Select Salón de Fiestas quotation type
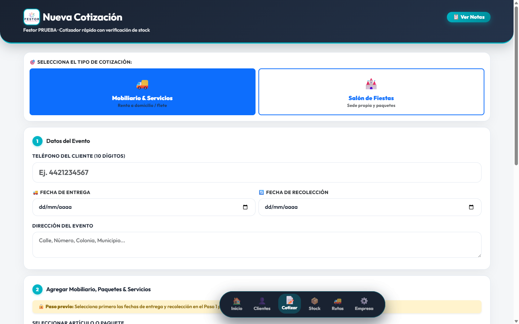This screenshot has height=324, width=519. [x=371, y=92]
